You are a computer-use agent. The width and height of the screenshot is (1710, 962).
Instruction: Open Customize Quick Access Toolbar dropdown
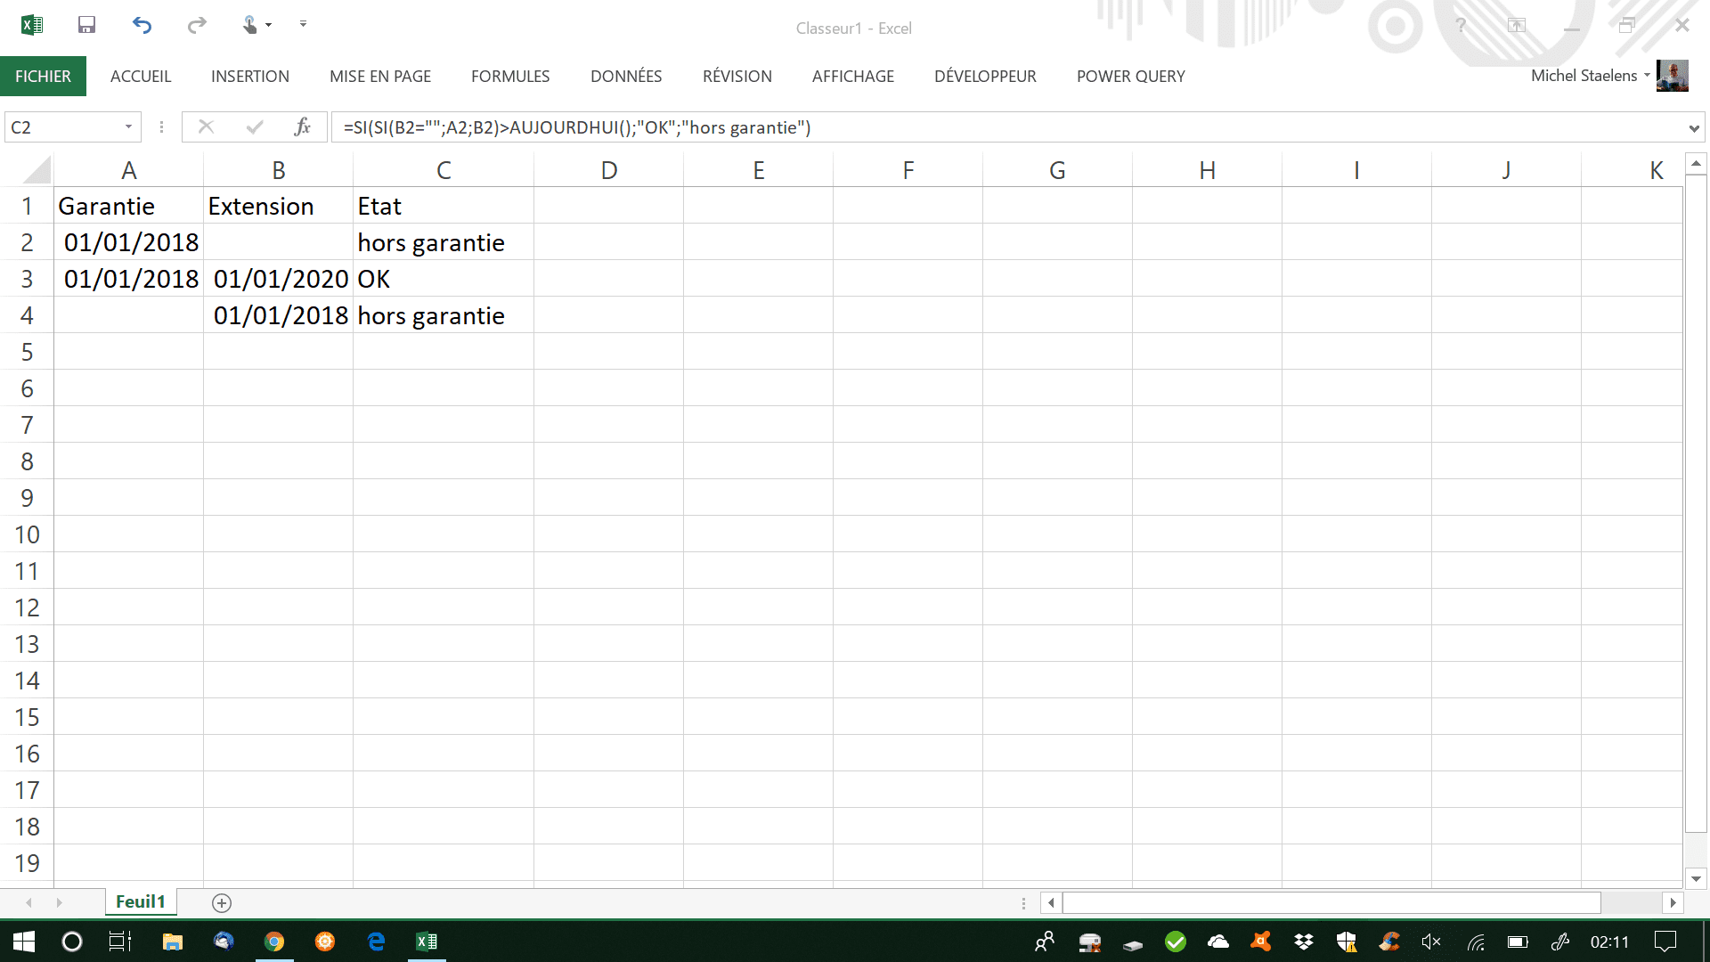coord(303,24)
